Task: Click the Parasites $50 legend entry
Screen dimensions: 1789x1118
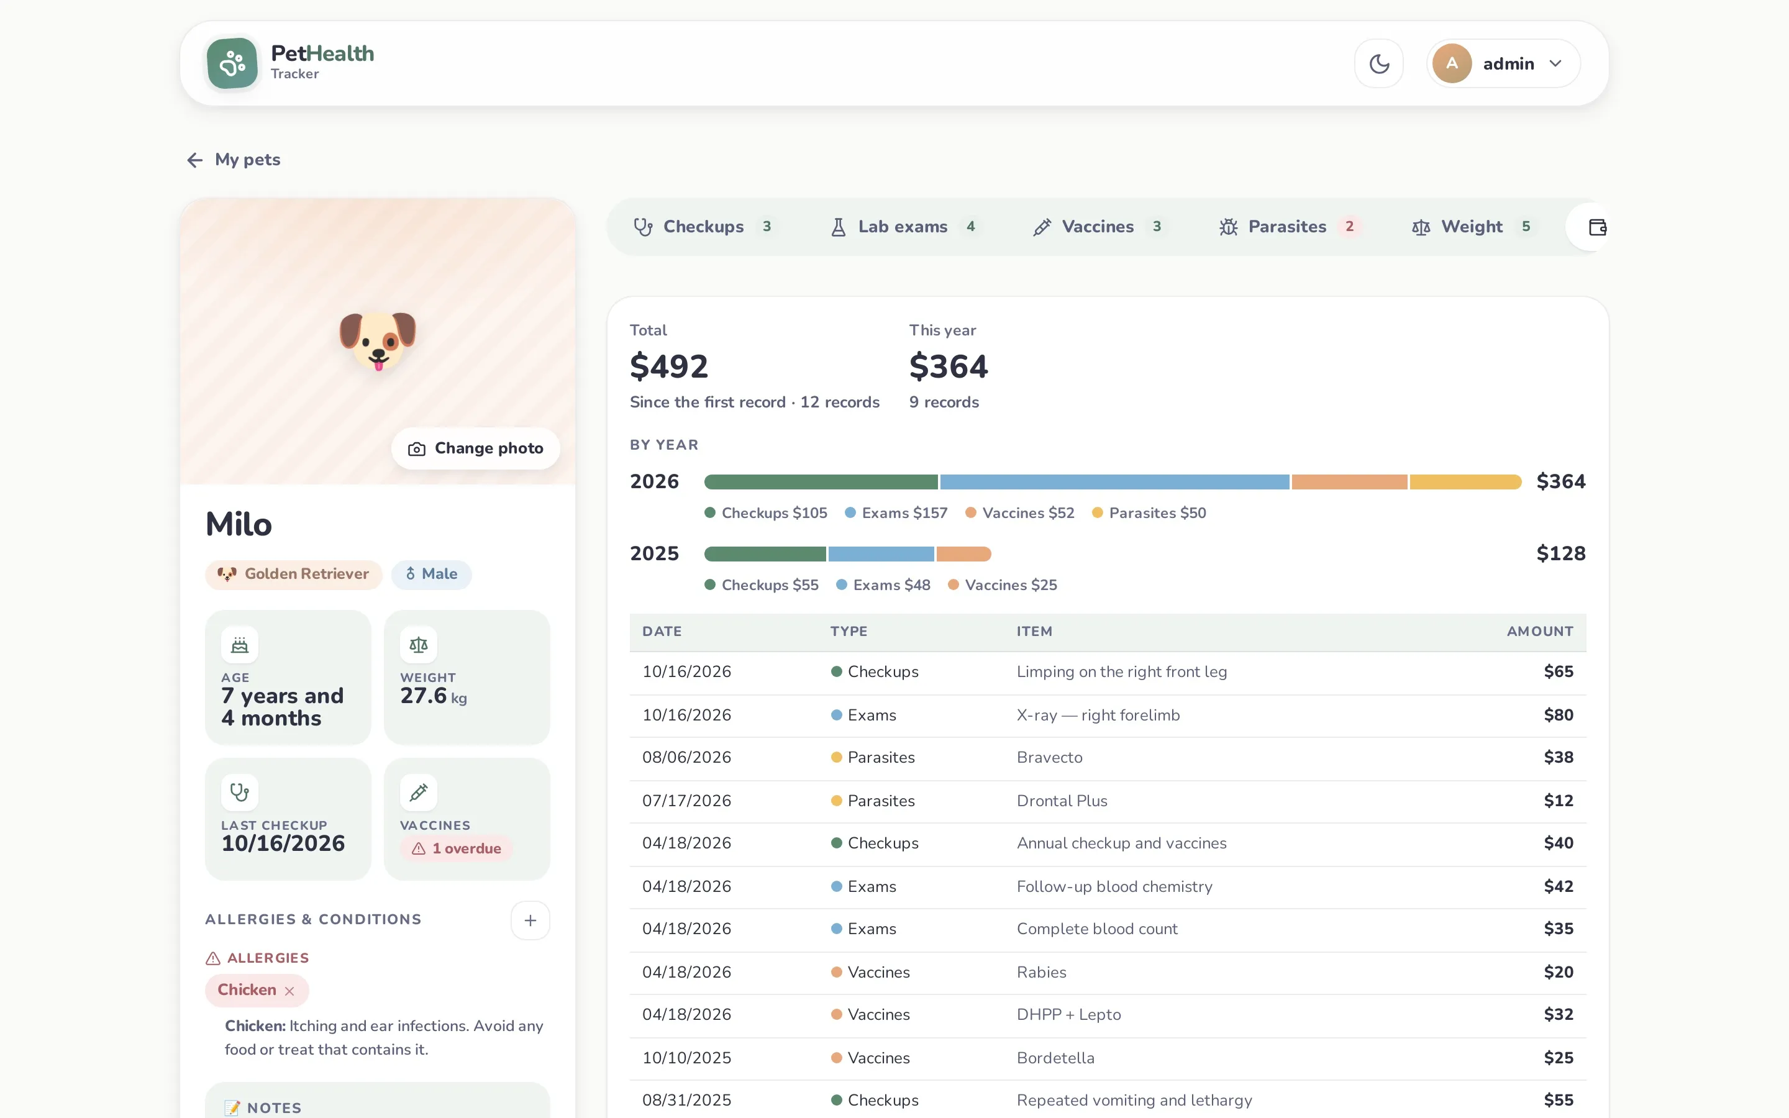Action: (x=1149, y=513)
